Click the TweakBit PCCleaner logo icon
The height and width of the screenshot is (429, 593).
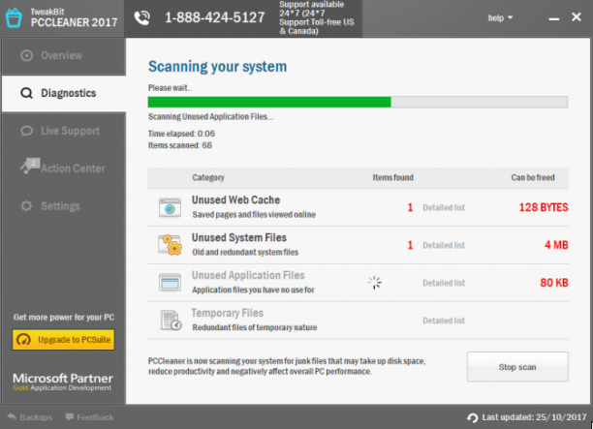coord(14,17)
